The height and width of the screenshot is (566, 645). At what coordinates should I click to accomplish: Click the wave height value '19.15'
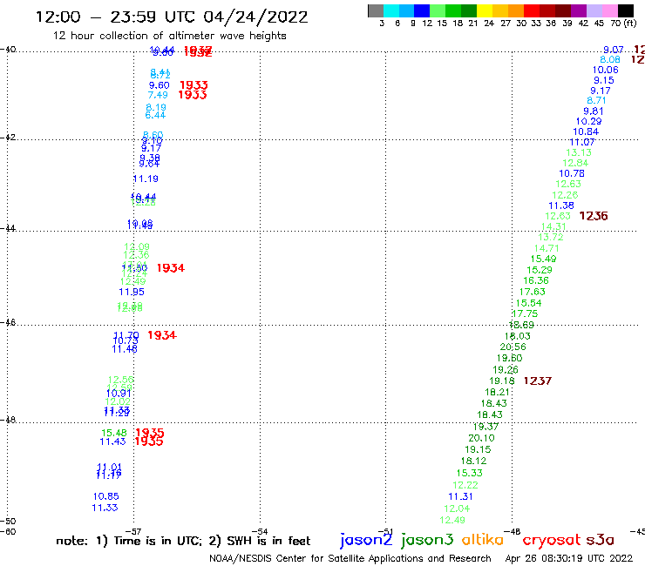[478, 449]
